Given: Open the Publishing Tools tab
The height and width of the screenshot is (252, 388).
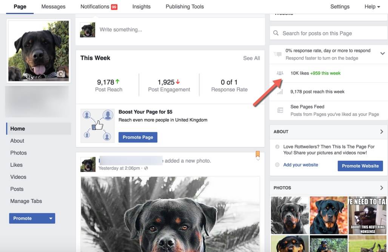Looking at the screenshot, I should pyautogui.click(x=185, y=6).
